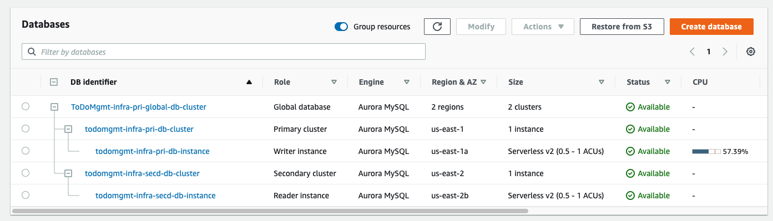The image size is (773, 221).
Task: Sort ascending by DB identifier arrow
Action: 249,82
